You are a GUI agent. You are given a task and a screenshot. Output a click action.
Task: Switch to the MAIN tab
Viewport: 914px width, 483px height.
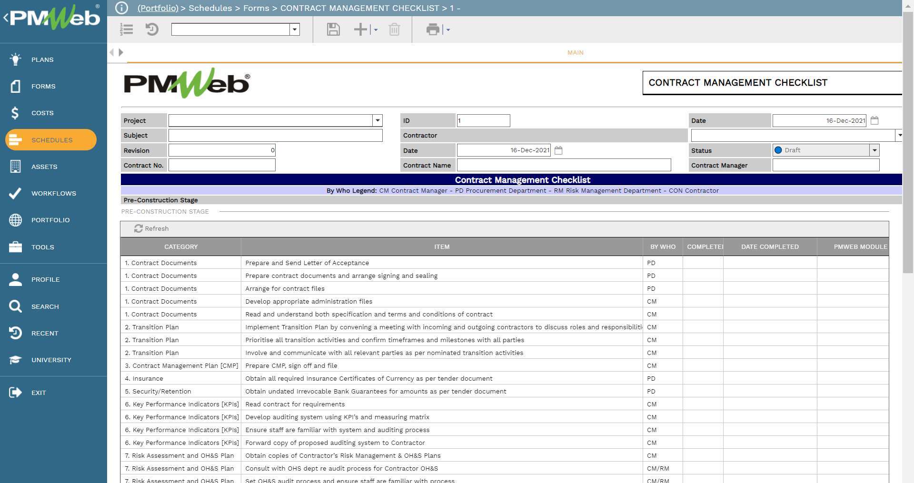coord(575,52)
